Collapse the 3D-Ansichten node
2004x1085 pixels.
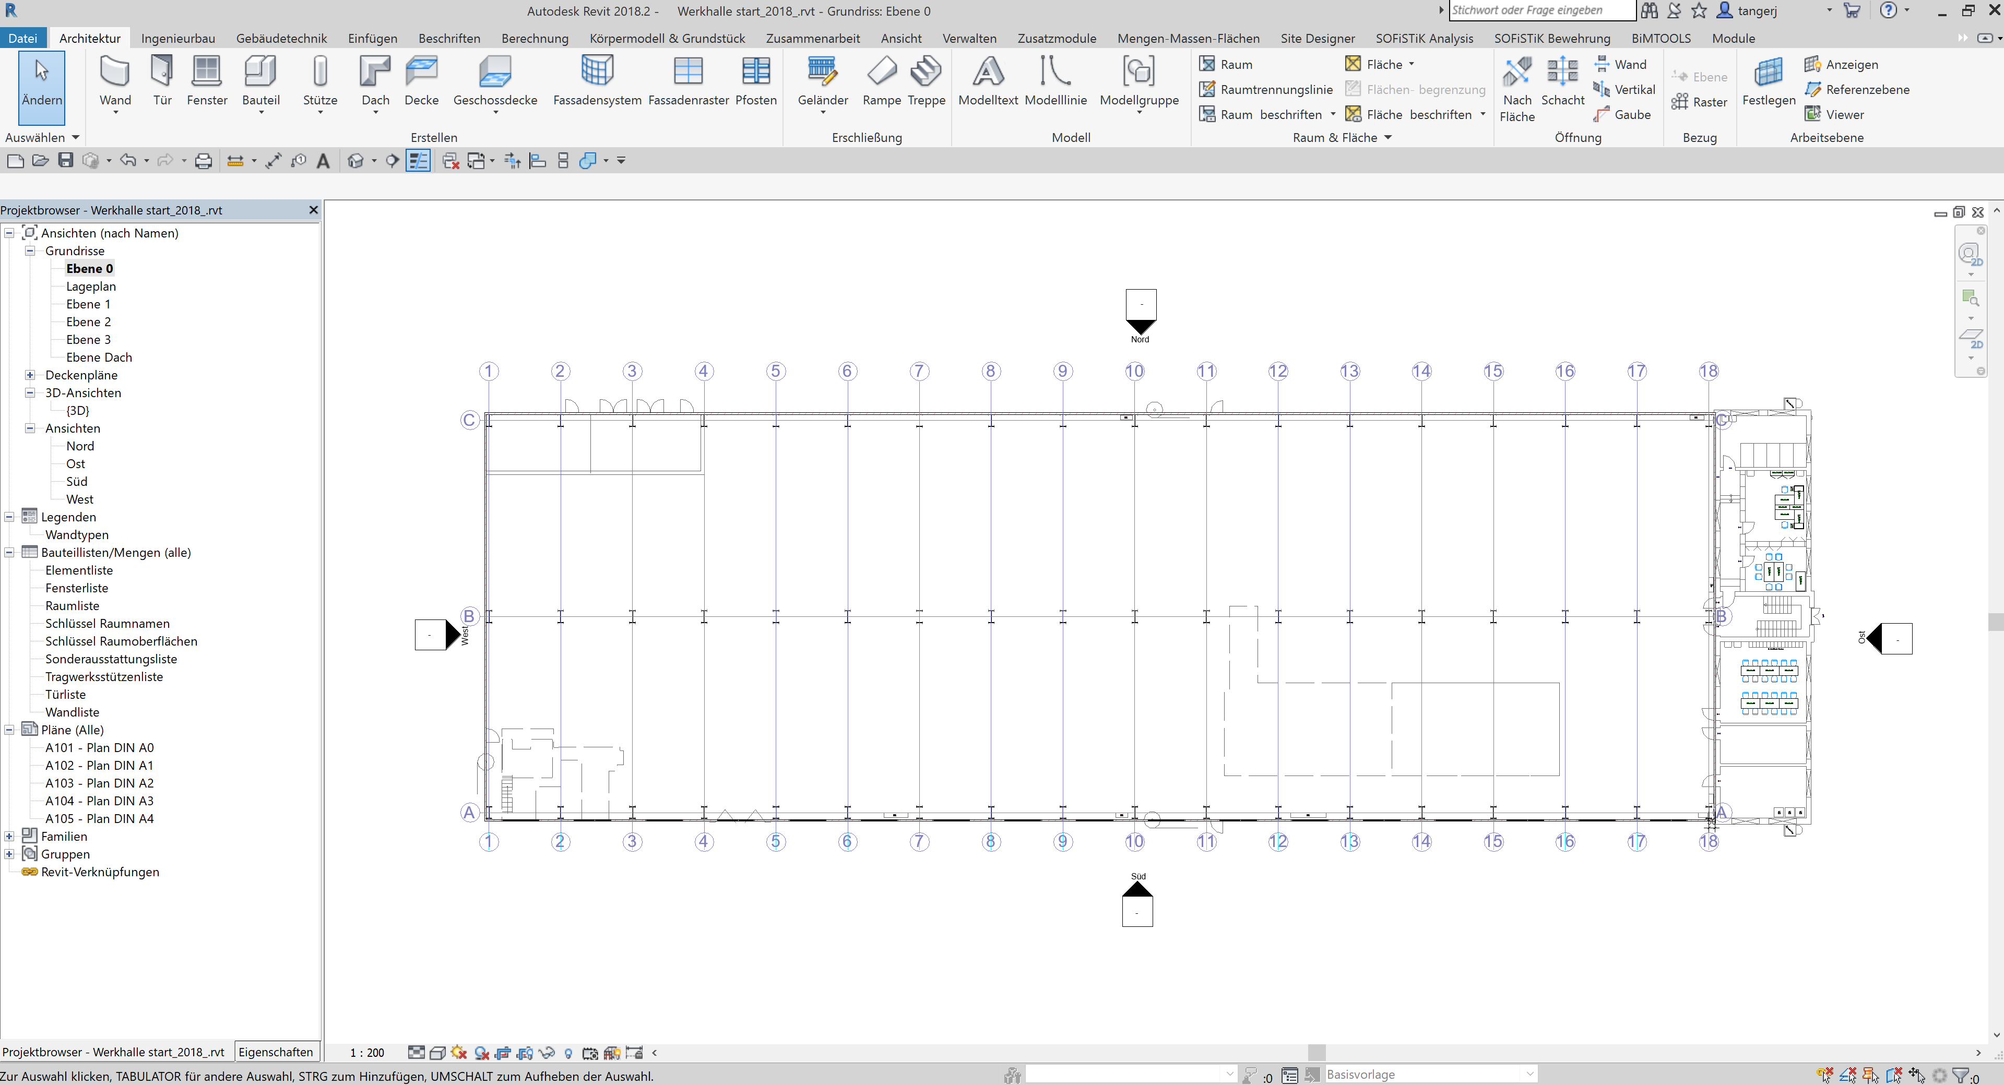click(x=30, y=393)
